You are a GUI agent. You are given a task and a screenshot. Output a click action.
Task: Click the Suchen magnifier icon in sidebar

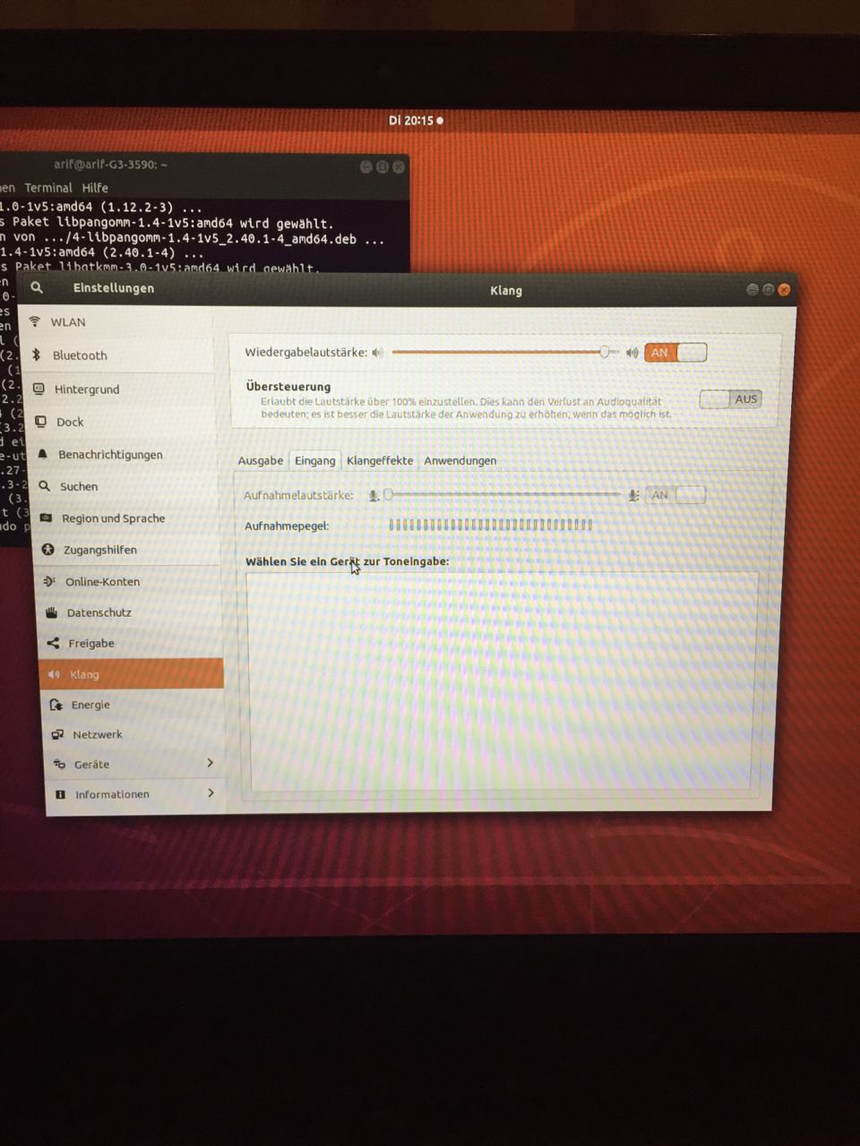point(44,486)
